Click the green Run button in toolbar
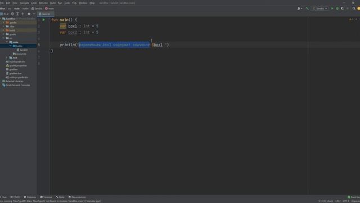Screen dimensions: 360x203 (332, 8)
